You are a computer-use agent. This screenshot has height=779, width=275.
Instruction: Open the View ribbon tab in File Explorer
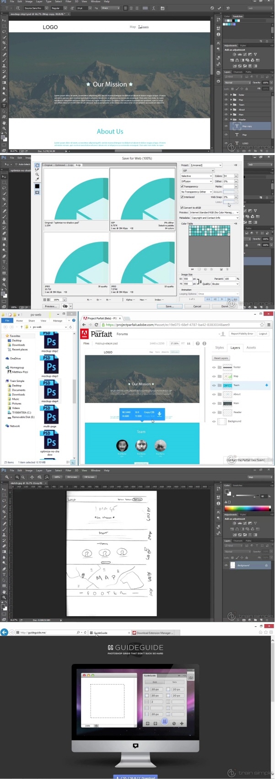43,320
